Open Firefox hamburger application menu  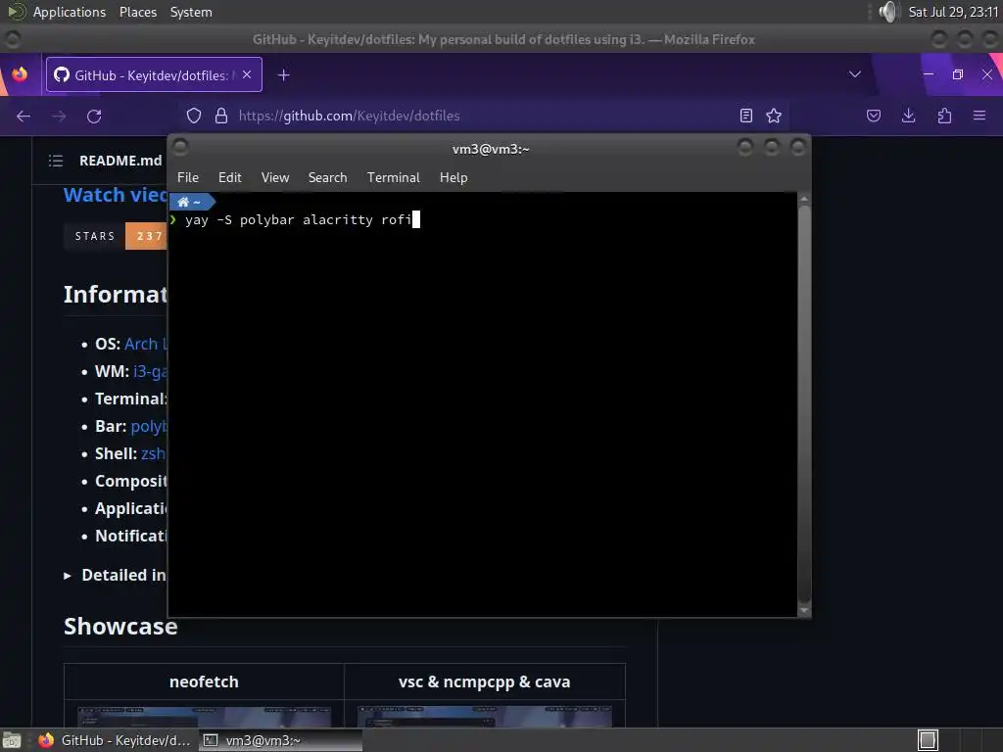pyautogui.click(x=979, y=116)
